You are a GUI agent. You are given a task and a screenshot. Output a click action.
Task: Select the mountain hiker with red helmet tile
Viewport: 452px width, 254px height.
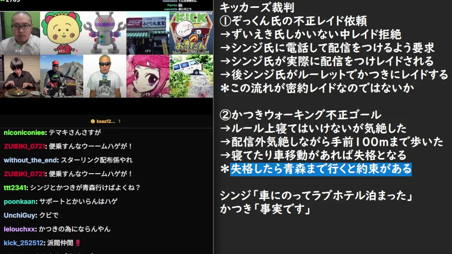(x=62, y=76)
